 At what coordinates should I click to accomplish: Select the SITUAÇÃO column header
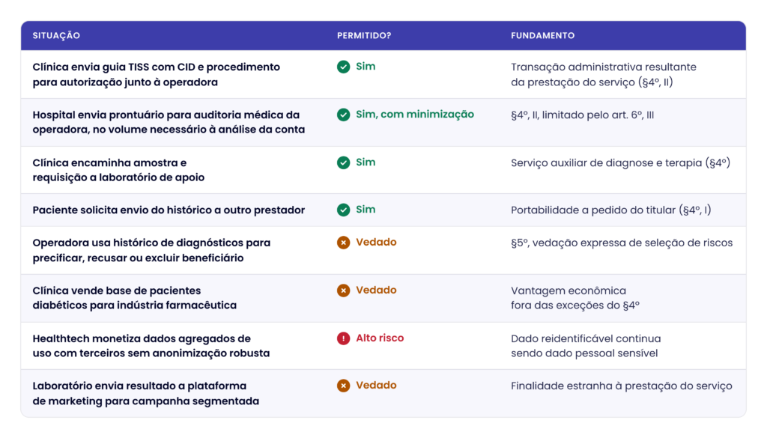(56, 36)
